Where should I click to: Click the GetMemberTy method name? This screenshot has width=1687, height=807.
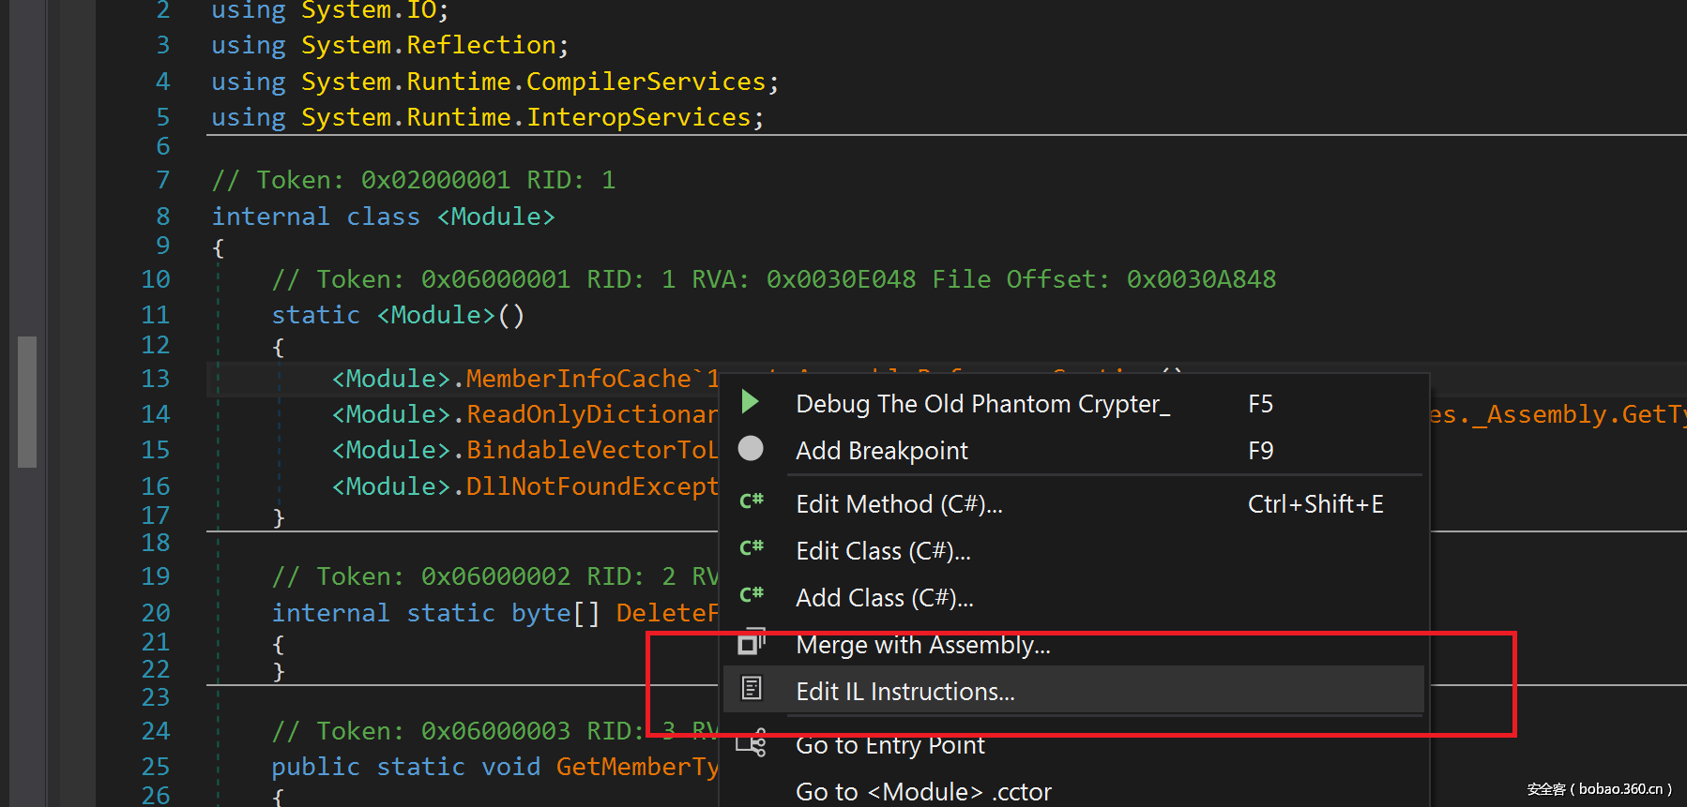tap(636, 767)
